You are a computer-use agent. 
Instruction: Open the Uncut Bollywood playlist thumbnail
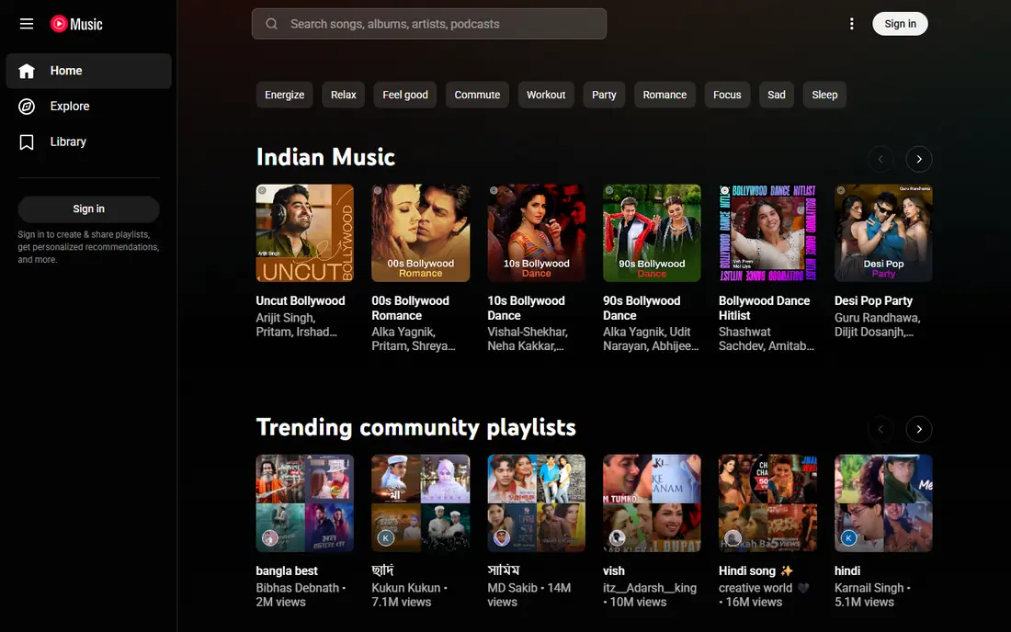pyautogui.click(x=304, y=233)
